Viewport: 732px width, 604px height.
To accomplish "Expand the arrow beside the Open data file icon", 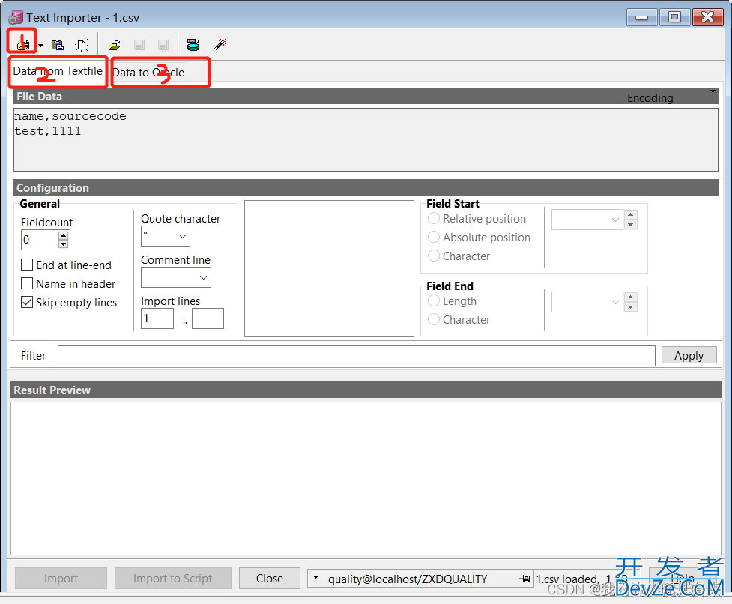I will pos(41,46).
